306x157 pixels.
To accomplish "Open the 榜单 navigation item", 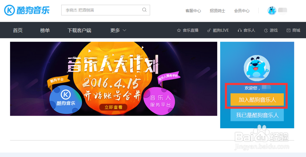I will [45, 31].
